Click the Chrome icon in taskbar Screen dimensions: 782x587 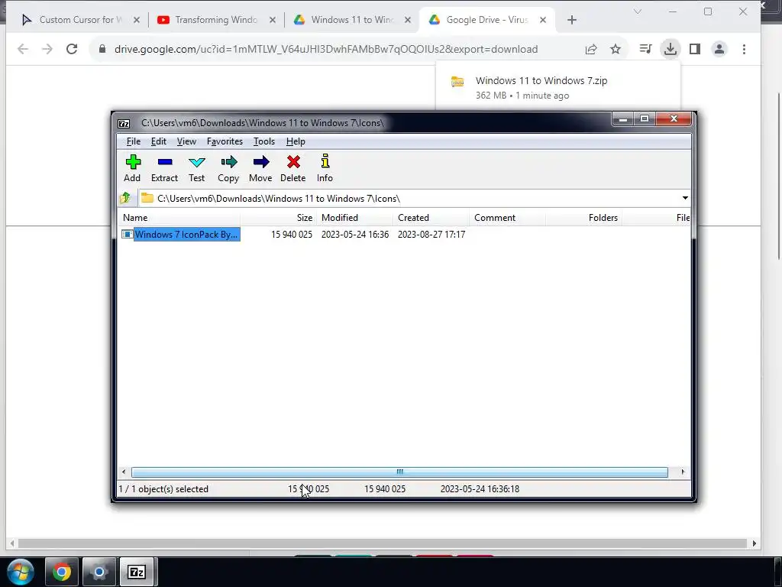point(61,572)
